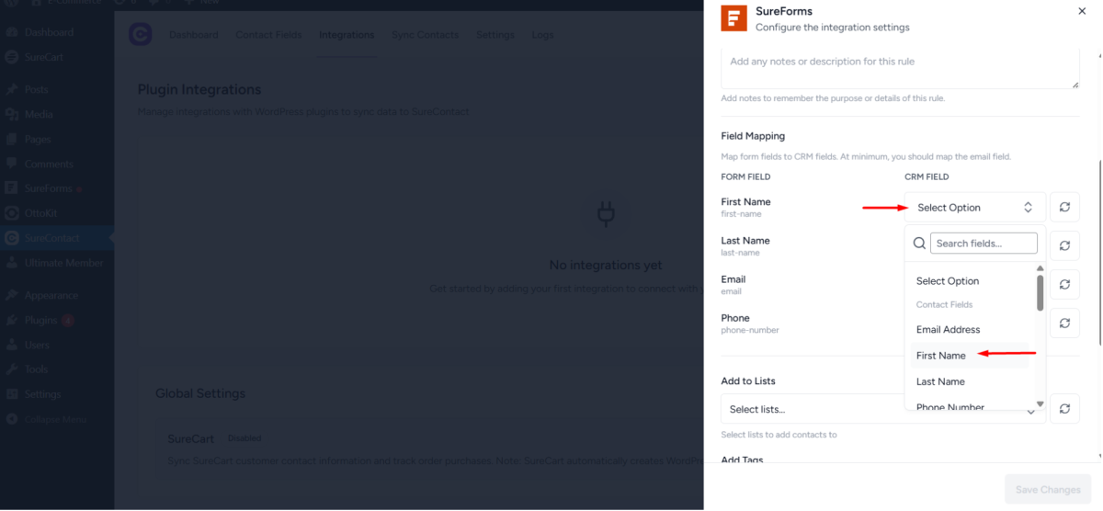Click the Plugins update count badge
The height and width of the screenshot is (511, 1103).
coord(68,320)
